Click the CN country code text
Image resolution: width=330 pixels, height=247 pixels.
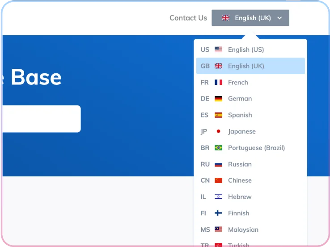205,180
